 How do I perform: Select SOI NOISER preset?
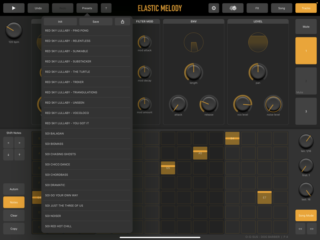tap(87, 216)
